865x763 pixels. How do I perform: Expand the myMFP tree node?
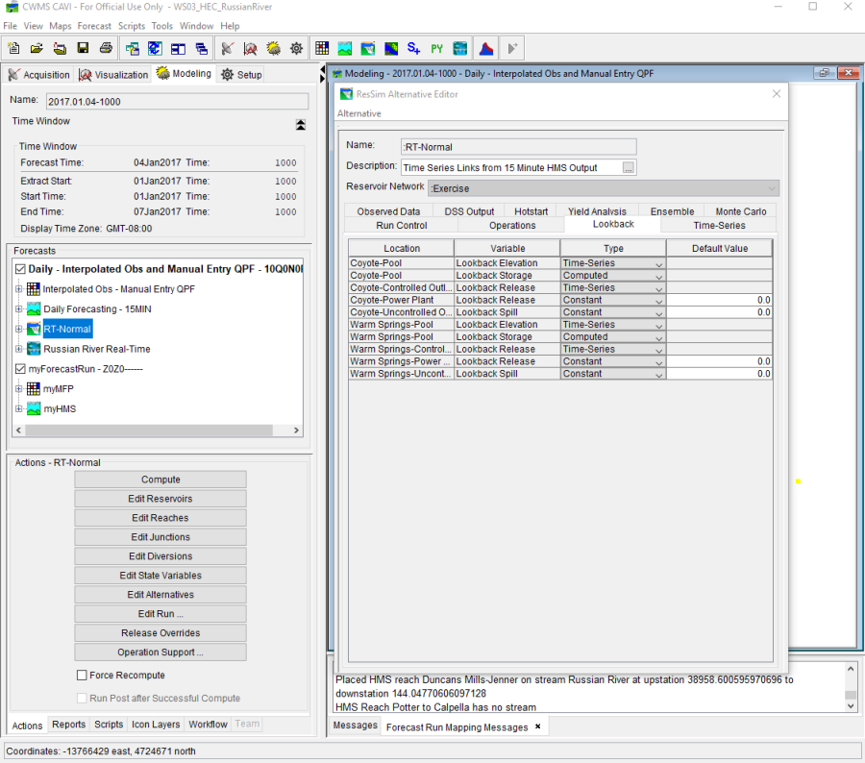click(19, 389)
